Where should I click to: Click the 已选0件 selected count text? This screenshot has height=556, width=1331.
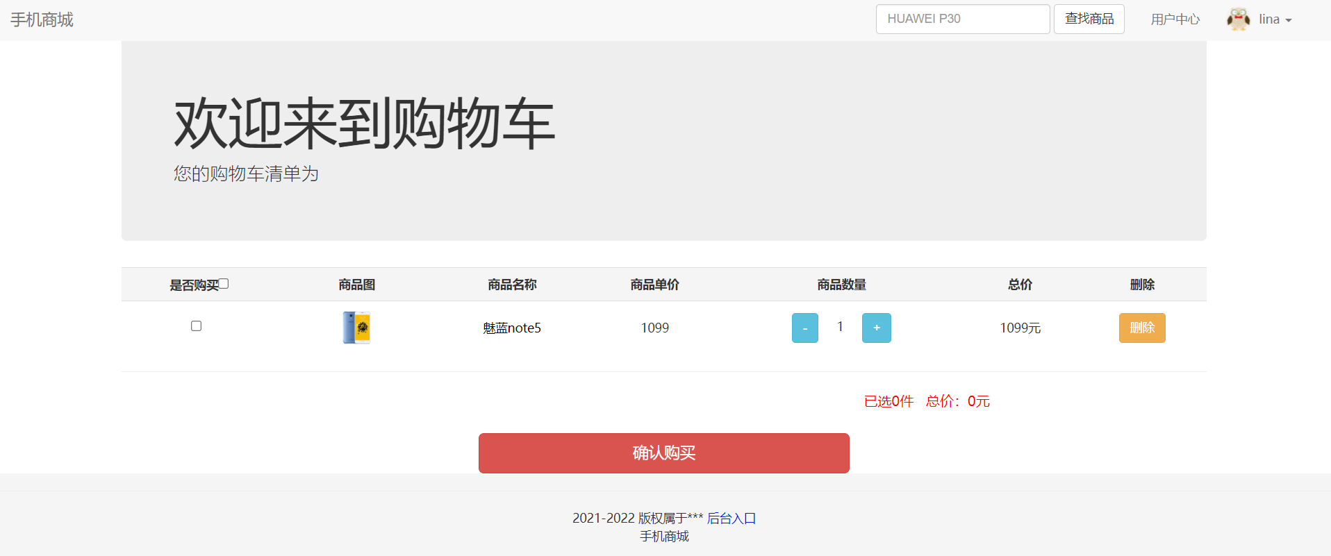coord(888,401)
